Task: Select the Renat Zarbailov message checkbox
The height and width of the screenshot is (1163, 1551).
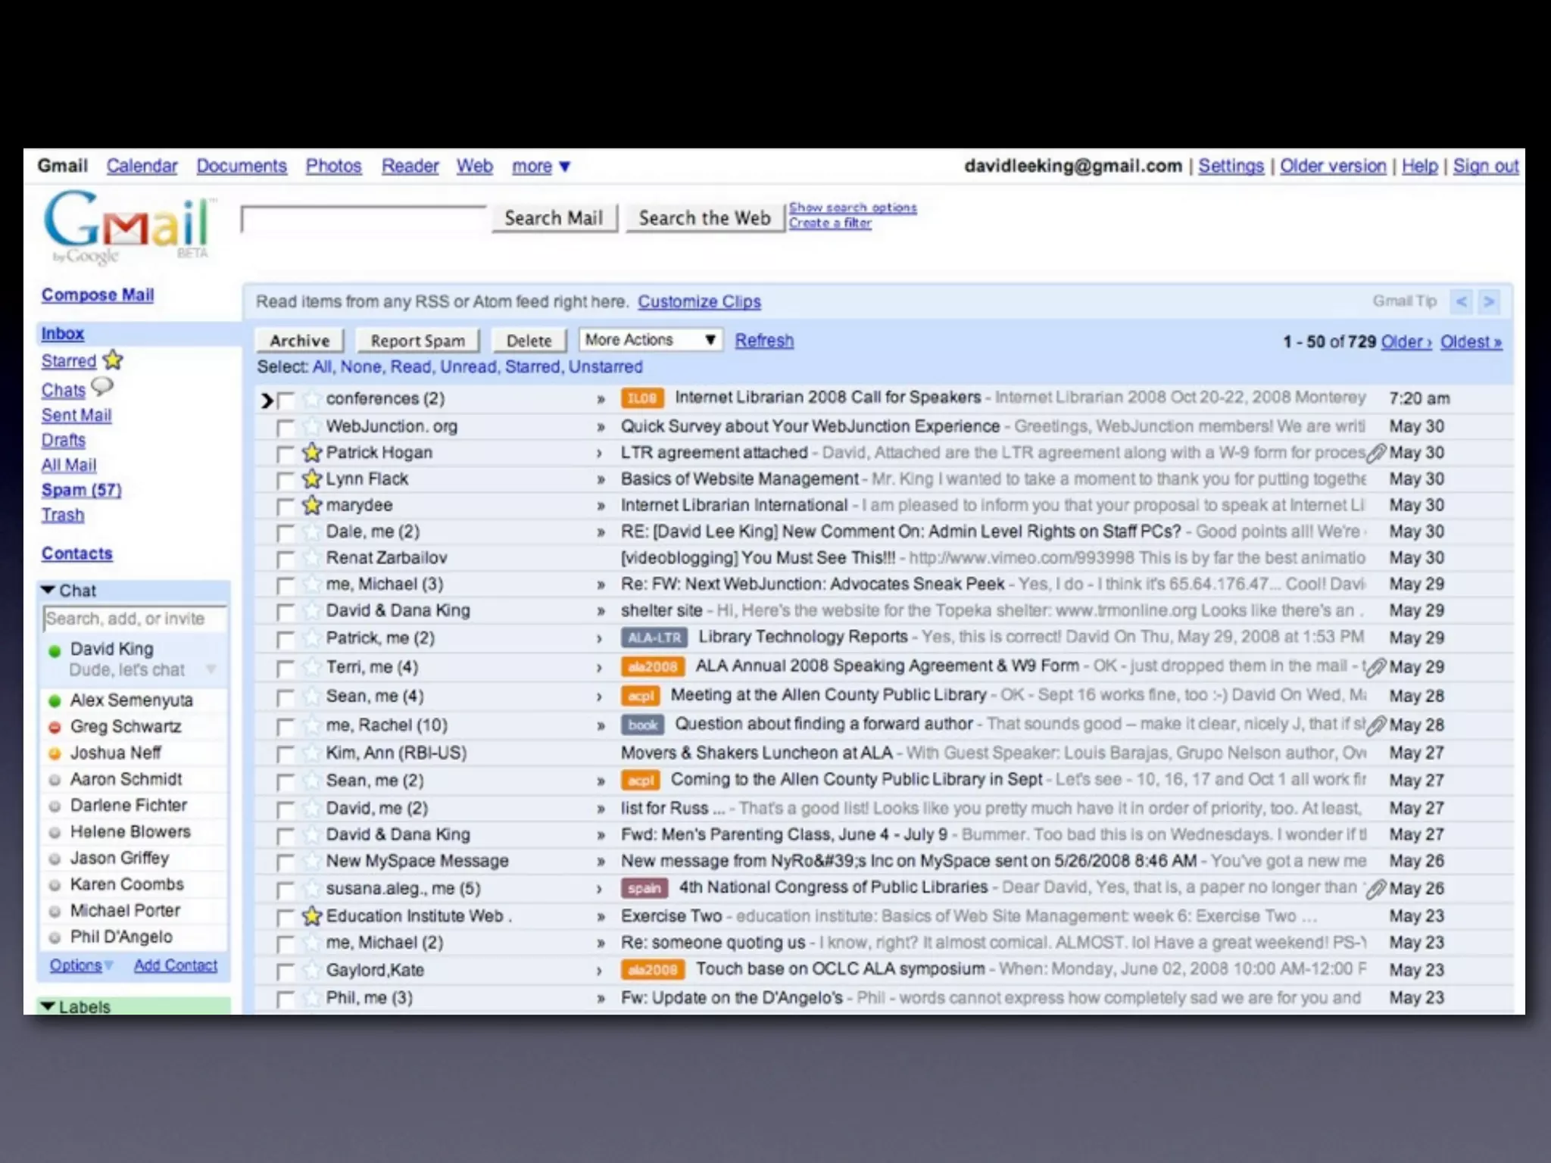Action: pyautogui.click(x=285, y=560)
